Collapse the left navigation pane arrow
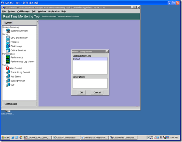182x142 pixels. [x=38, y=22]
